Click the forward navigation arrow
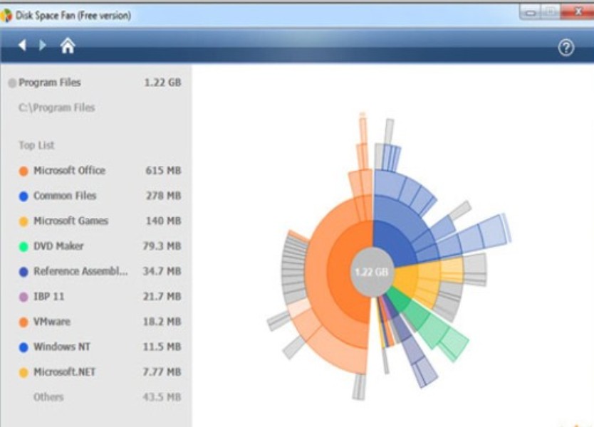 43,46
